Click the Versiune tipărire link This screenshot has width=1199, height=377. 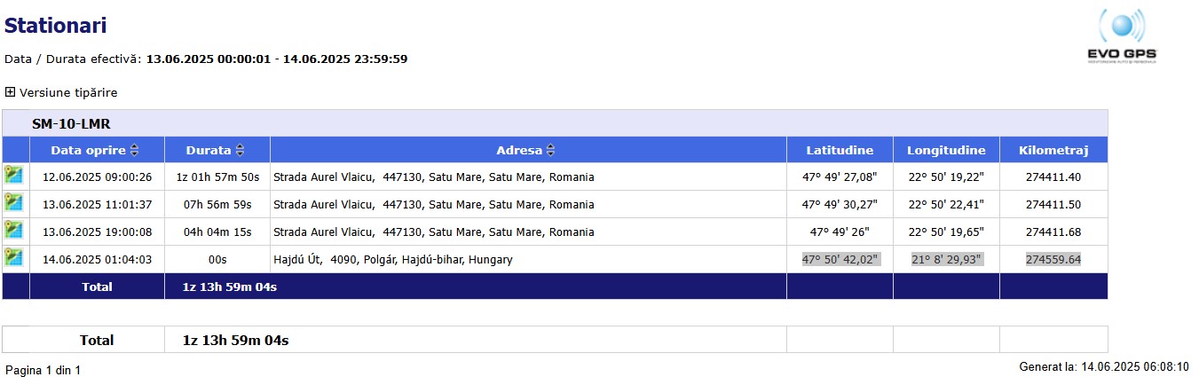68,92
